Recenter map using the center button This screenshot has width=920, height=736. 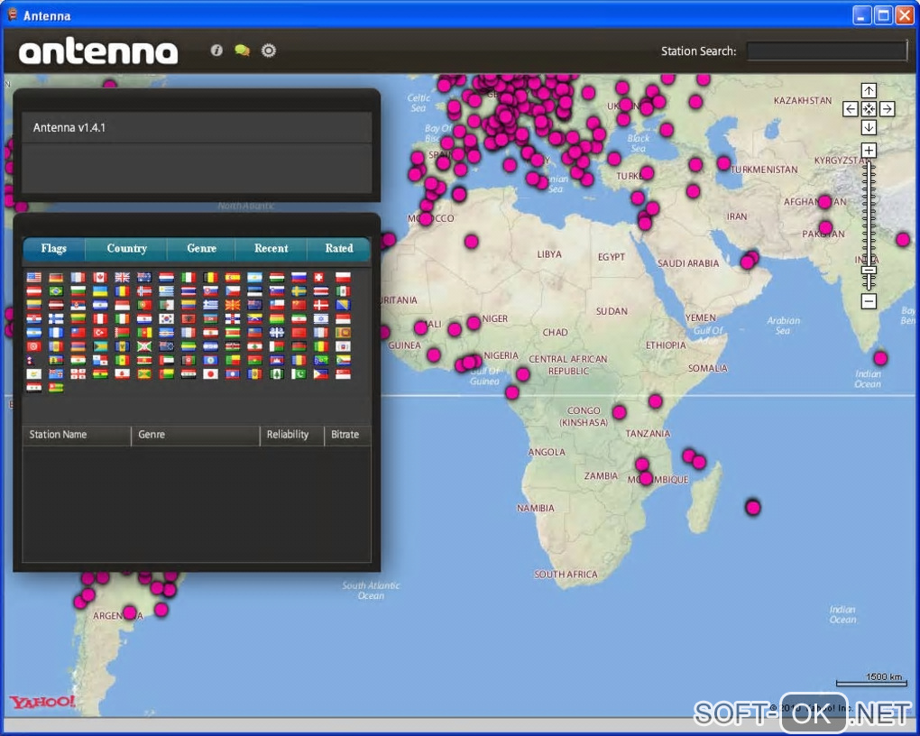869,109
